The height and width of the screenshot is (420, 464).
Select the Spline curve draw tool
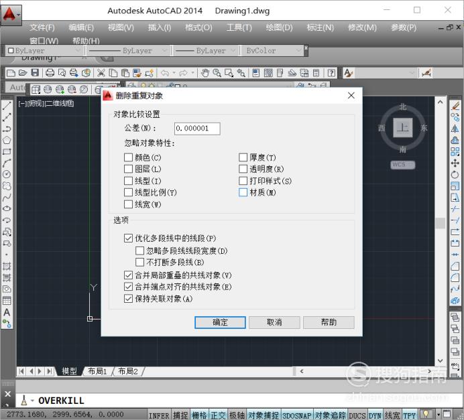(x=7, y=197)
